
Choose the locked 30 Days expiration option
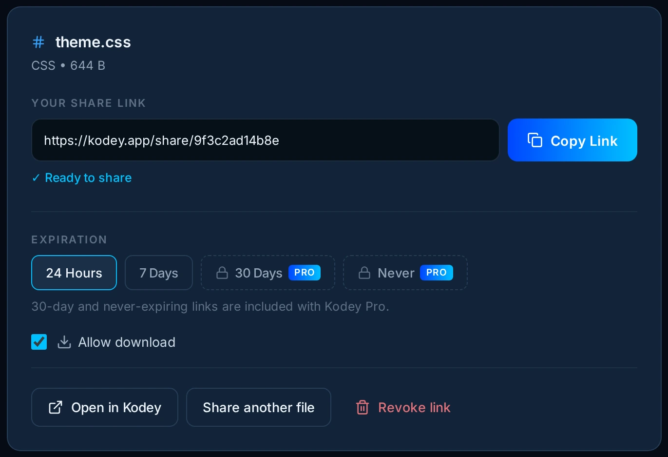click(x=268, y=273)
